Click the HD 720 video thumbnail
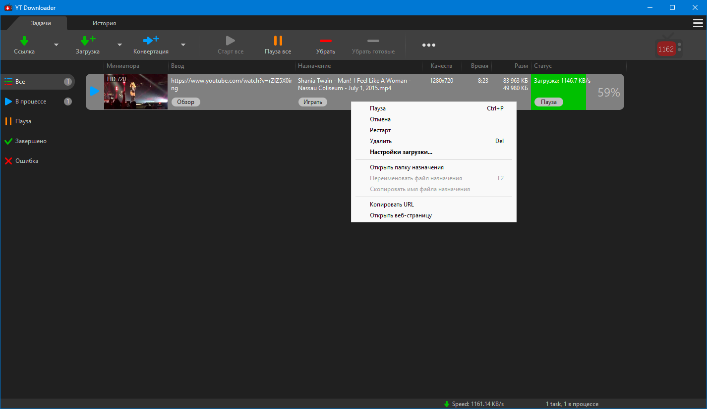This screenshot has width=707, height=409. pyautogui.click(x=136, y=92)
